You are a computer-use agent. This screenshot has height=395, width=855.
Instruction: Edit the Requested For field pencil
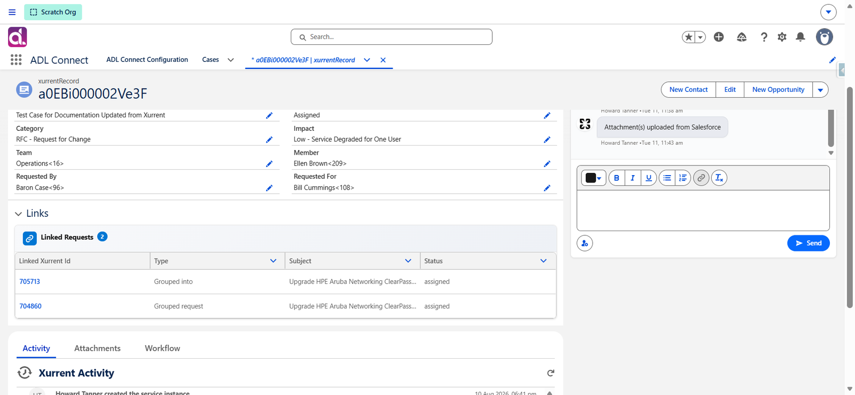tap(547, 187)
